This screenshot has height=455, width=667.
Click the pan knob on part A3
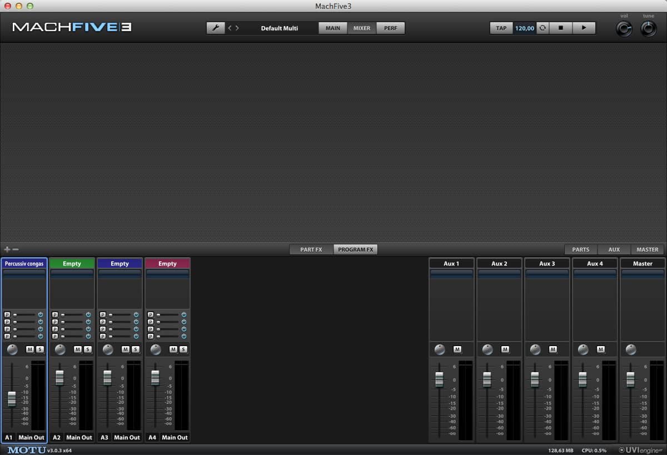pyautogui.click(x=108, y=349)
